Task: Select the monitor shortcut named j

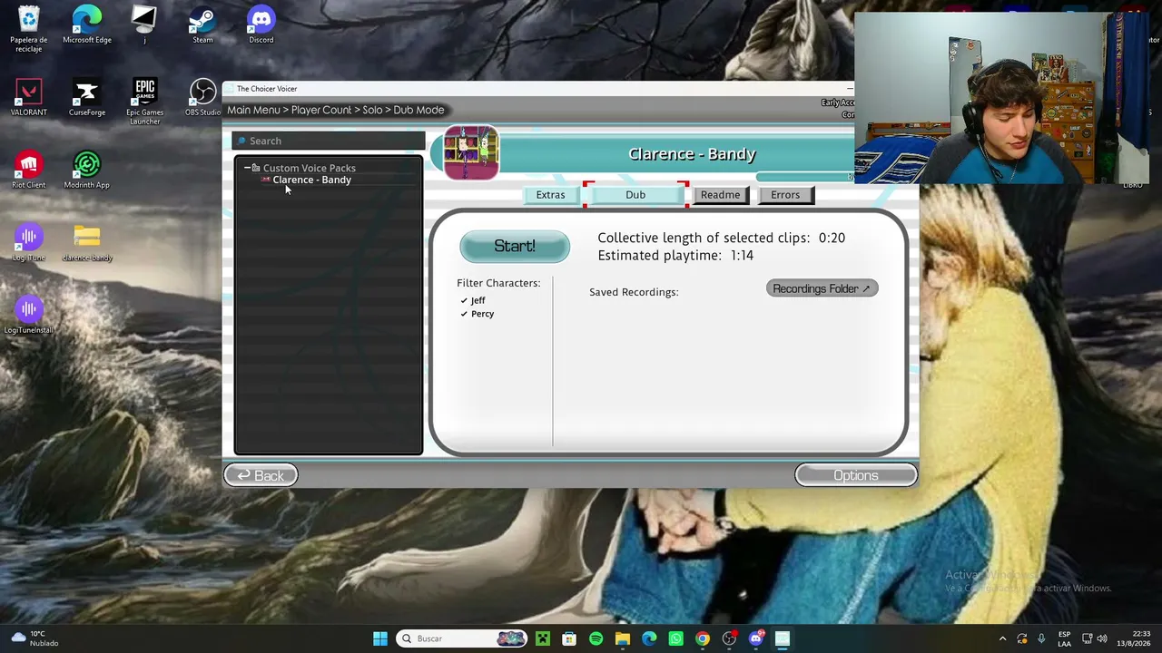Action: click(144, 24)
